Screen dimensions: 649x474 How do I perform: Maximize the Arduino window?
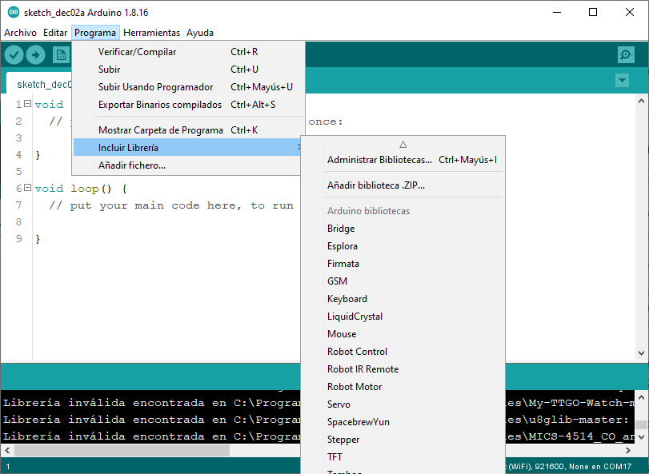click(593, 13)
